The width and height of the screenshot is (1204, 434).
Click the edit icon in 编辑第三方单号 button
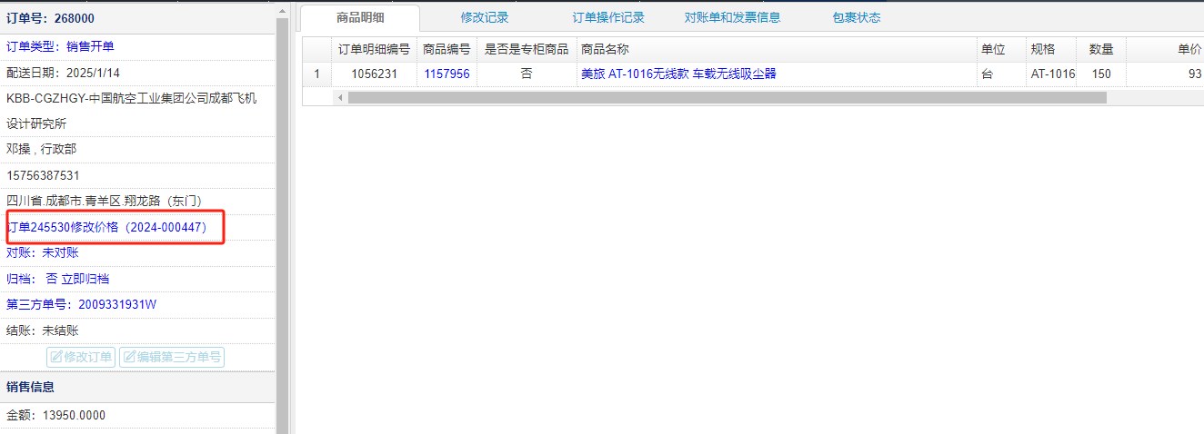point(128,357)
